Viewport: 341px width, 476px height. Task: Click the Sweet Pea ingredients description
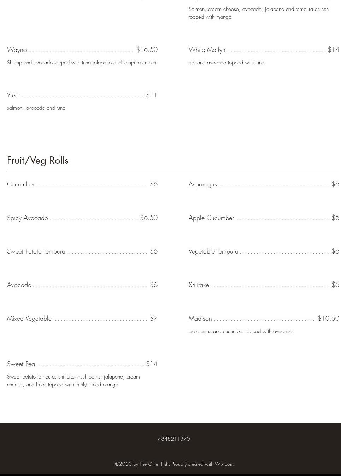74,381
